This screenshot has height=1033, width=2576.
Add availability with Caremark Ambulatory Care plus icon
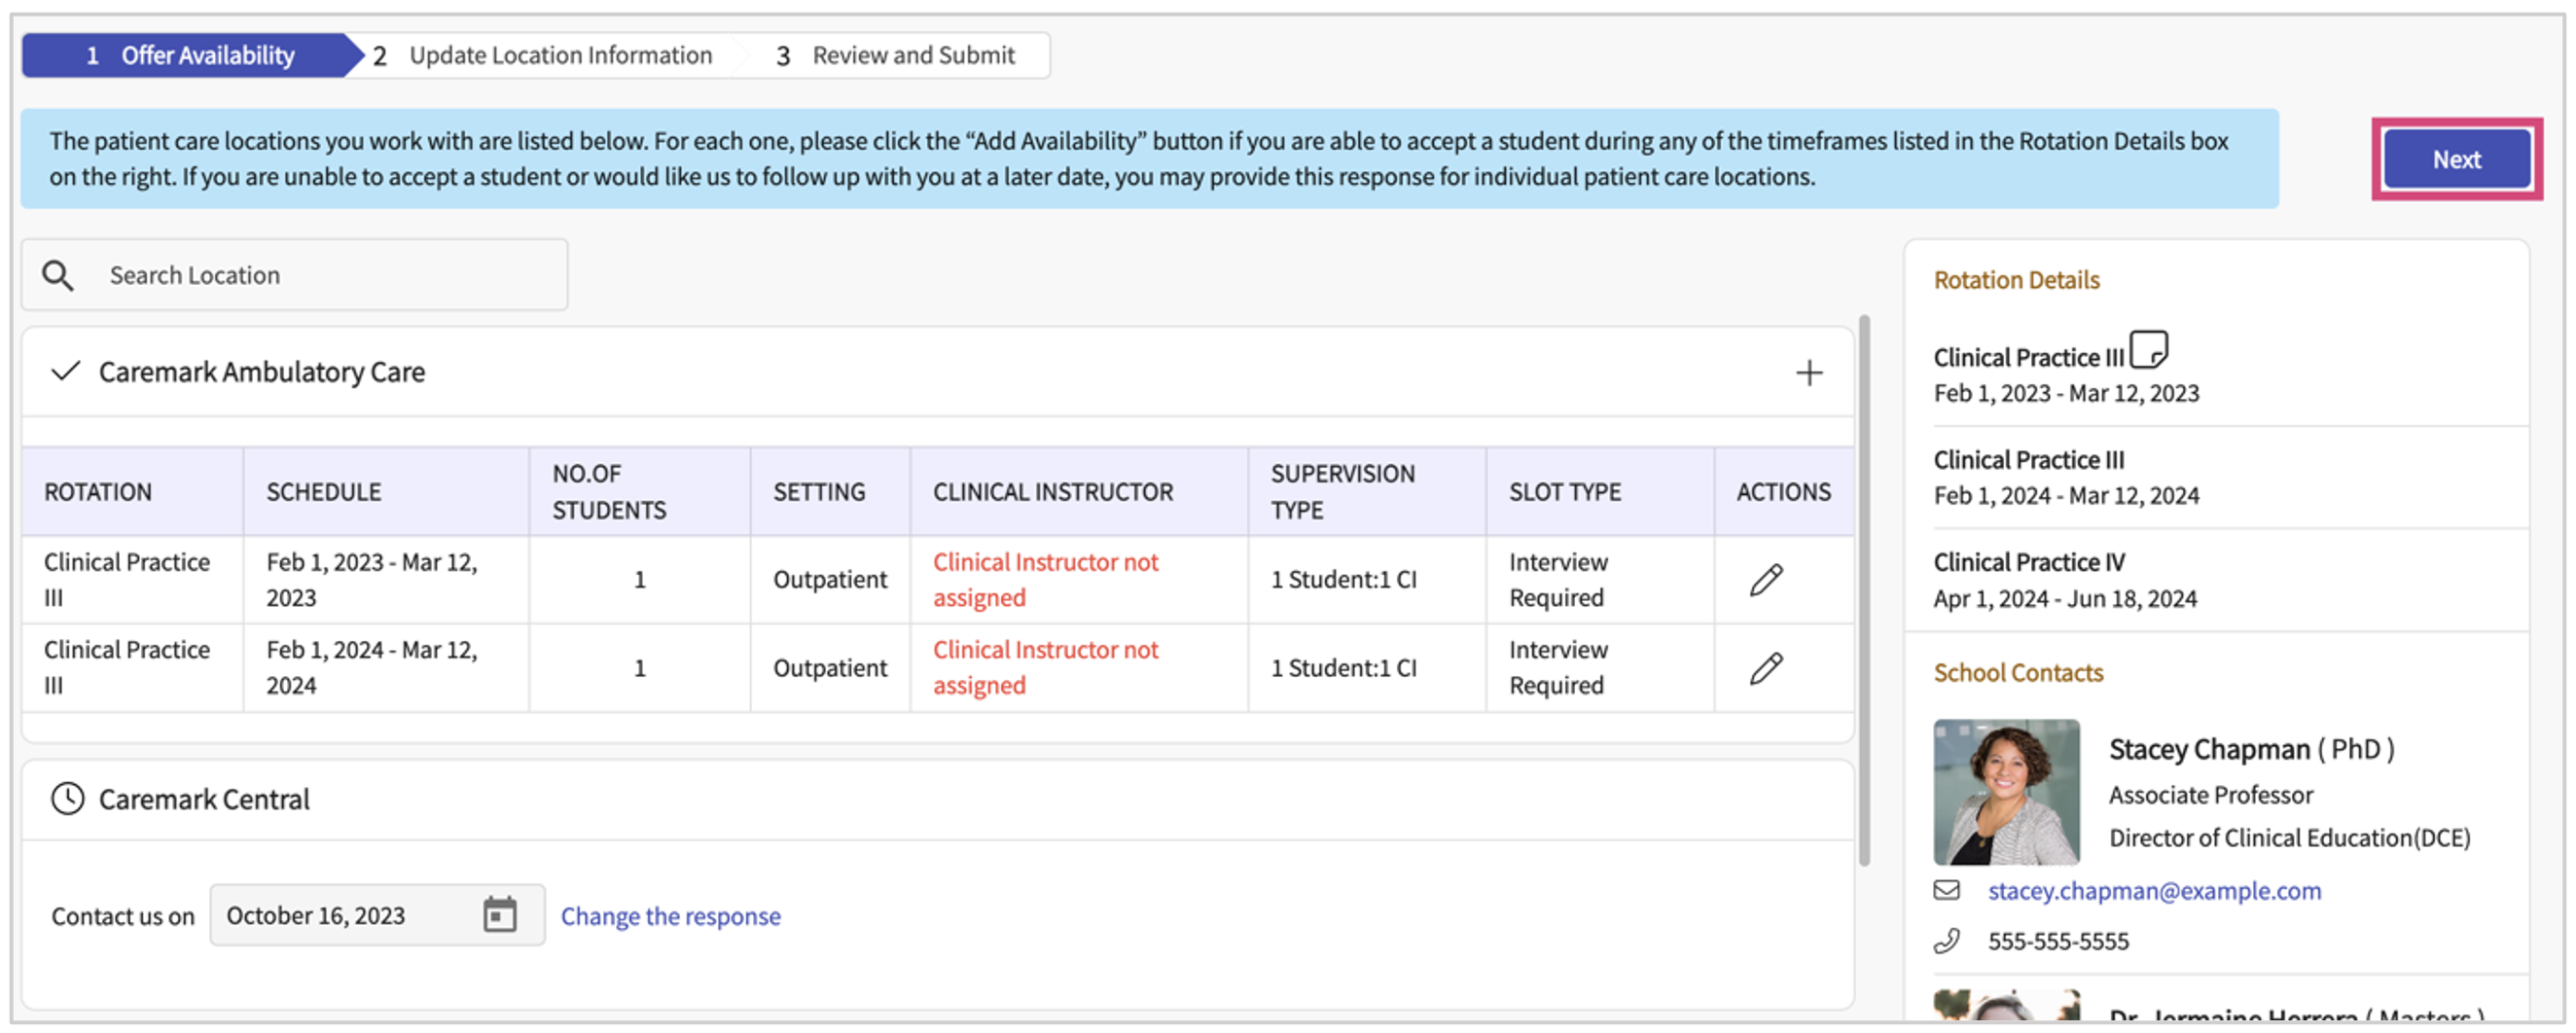coord(1808,373)
